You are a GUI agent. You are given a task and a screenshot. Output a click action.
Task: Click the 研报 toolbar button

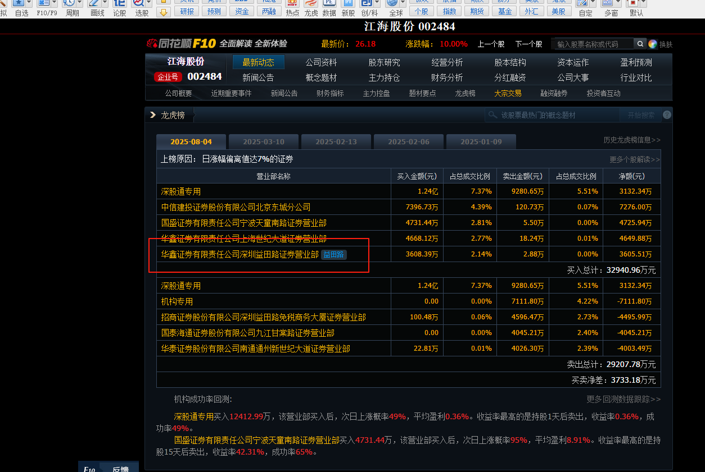186,11
